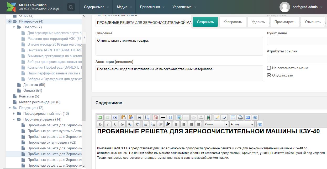Click the Clean up code brush icon
This screenshot has height=169, width=327.
[217, 117]
